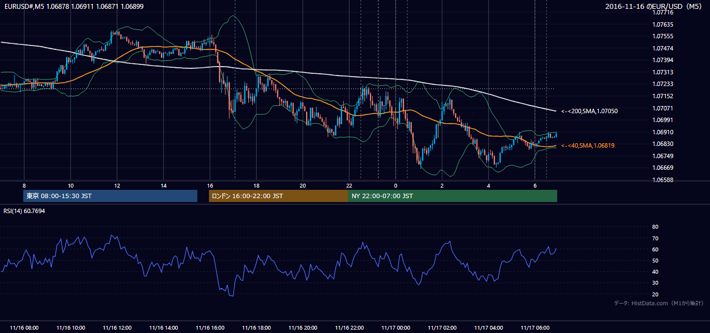Click hour tick 14 under the candlestick chart
This screenshot has height=333, width=710.
(x=163, y=185)
